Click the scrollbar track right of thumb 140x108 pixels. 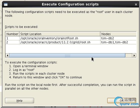pyautogui.click(x=129, y=55)
